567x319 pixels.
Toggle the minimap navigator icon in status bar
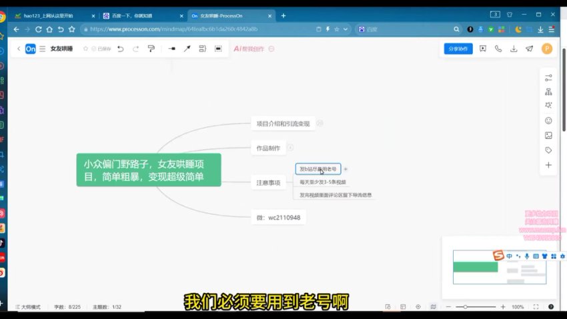tap(434, 307)
